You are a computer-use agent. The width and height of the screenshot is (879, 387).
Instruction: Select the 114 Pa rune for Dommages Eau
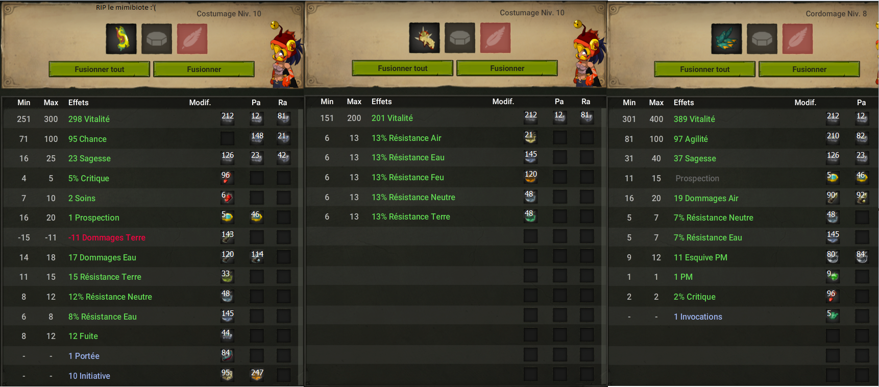257,257
